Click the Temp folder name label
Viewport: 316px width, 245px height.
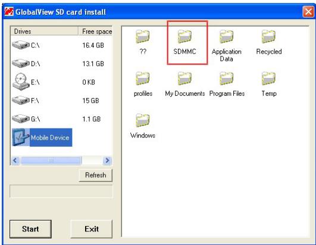point(269,93)
